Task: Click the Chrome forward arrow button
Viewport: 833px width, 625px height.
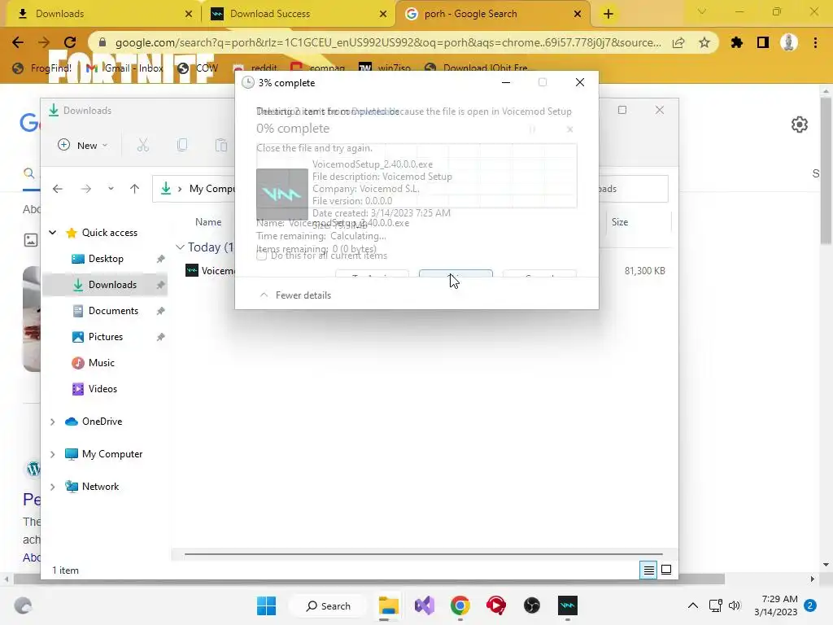Action: click(x=44, y=42)
